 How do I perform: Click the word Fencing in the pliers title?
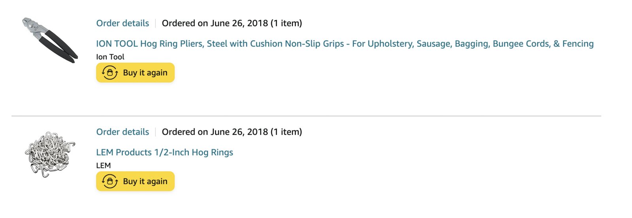pos(578,44)
